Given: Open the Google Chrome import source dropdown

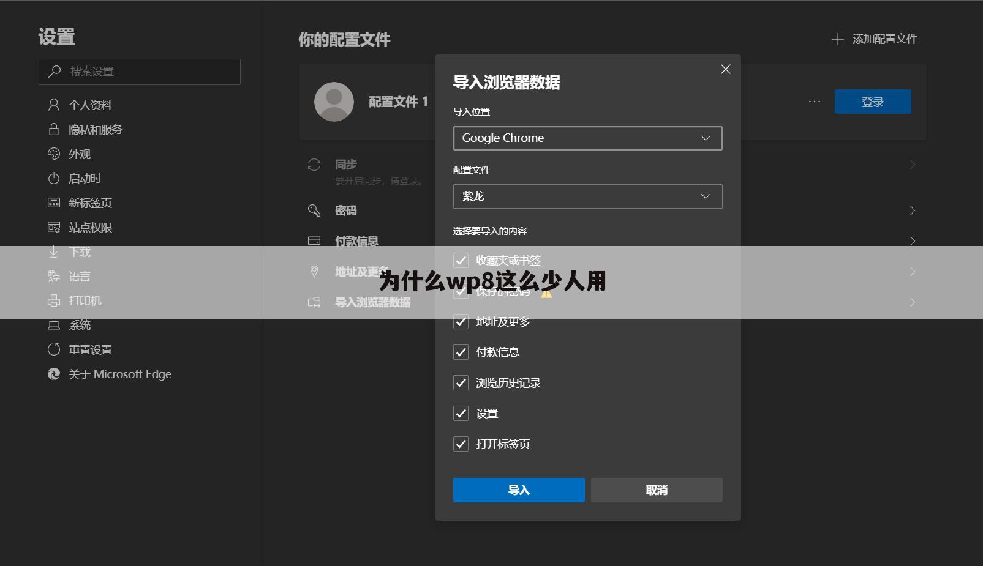Looking at the screenshot, I should [588, 138].
